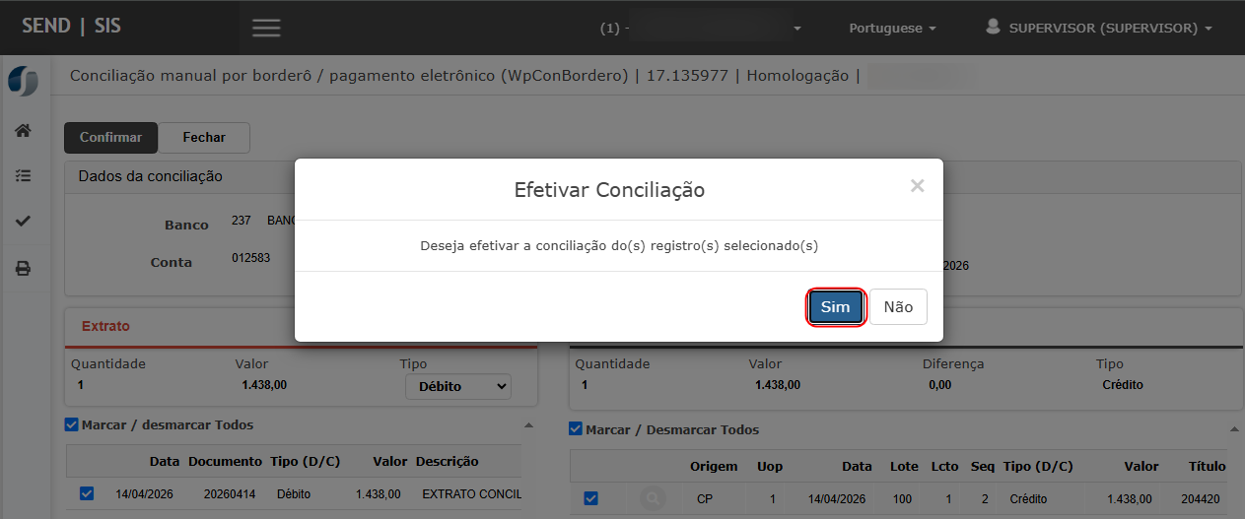Collapse the Extrato list arrow
Image resolution: width=1245 pixels, height=519 pixels.
(528, 425)
